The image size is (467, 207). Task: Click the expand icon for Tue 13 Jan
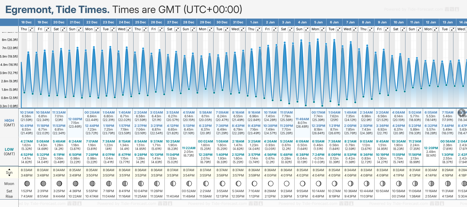point(452,29)
